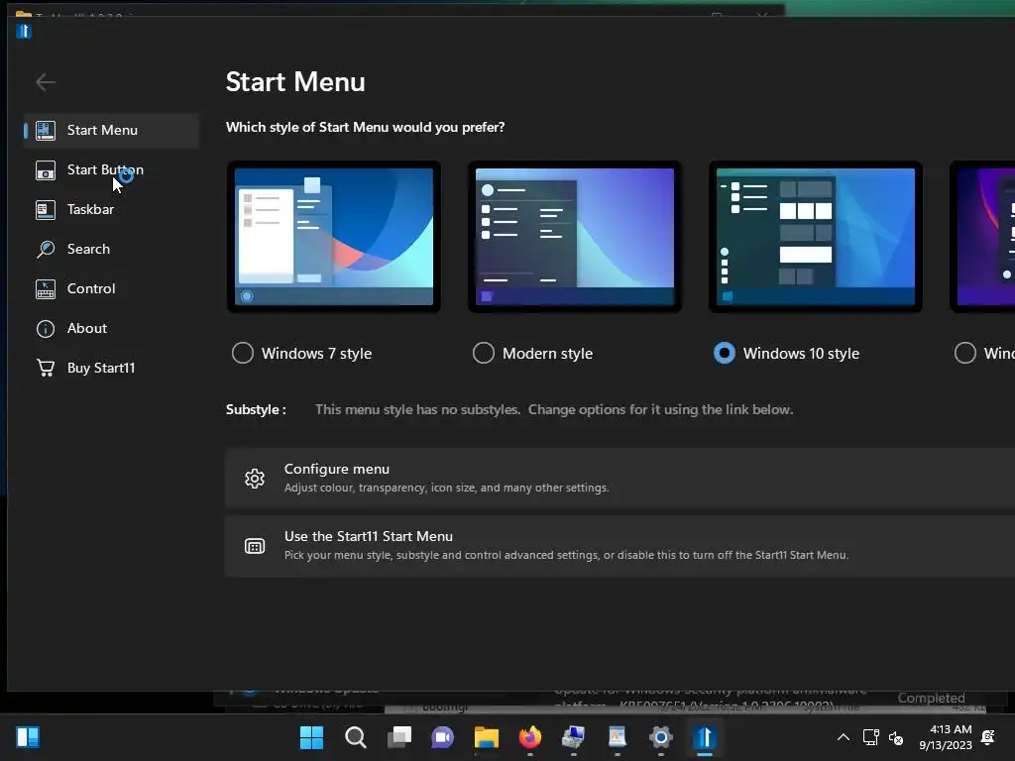This screenshot has height=761, width=1015.
Task: Click the Buy Start11 label
Action: coord(101,368)
